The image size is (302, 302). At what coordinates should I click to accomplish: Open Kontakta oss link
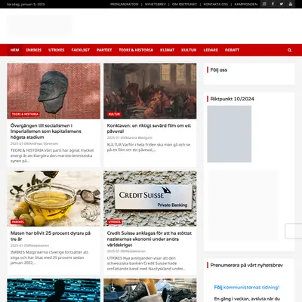tap(216, 5)
